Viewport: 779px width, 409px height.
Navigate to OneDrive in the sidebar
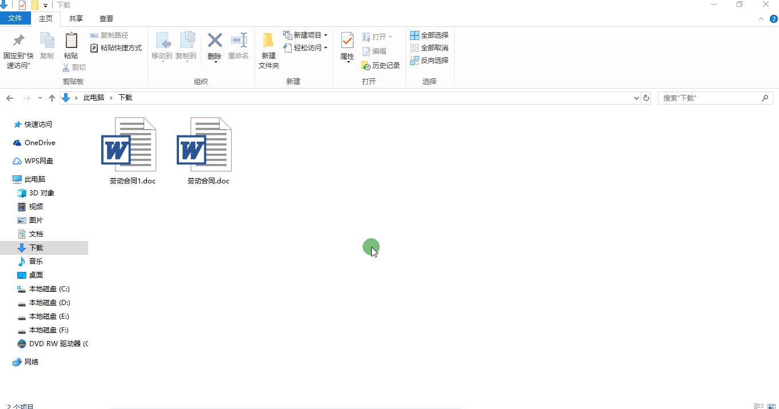tap(39, 142)
